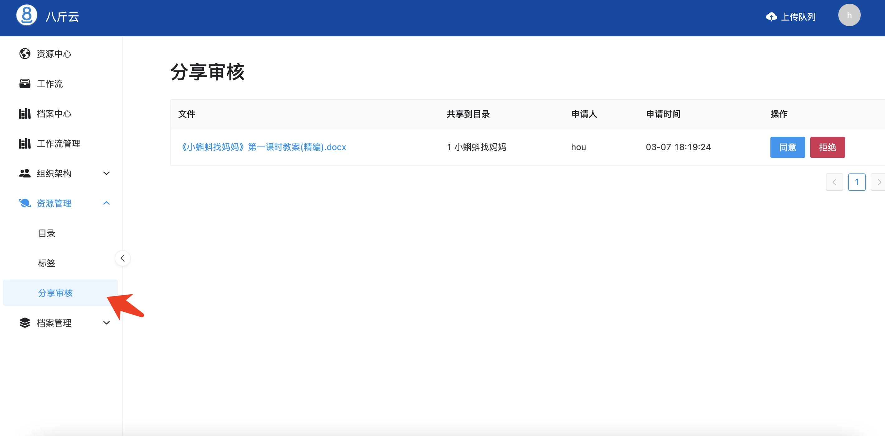Click the globe icon for 资源中心
Image resolution: width=885 pixels, height=436 pixels.
click(25, 54)
